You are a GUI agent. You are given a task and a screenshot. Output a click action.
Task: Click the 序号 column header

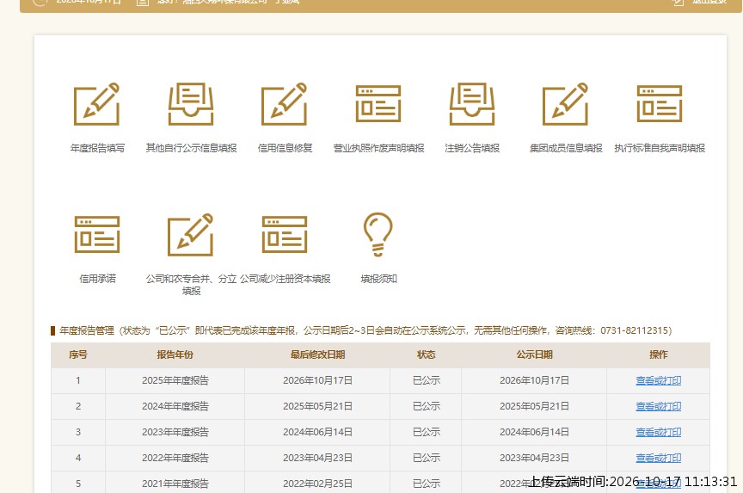78,354
